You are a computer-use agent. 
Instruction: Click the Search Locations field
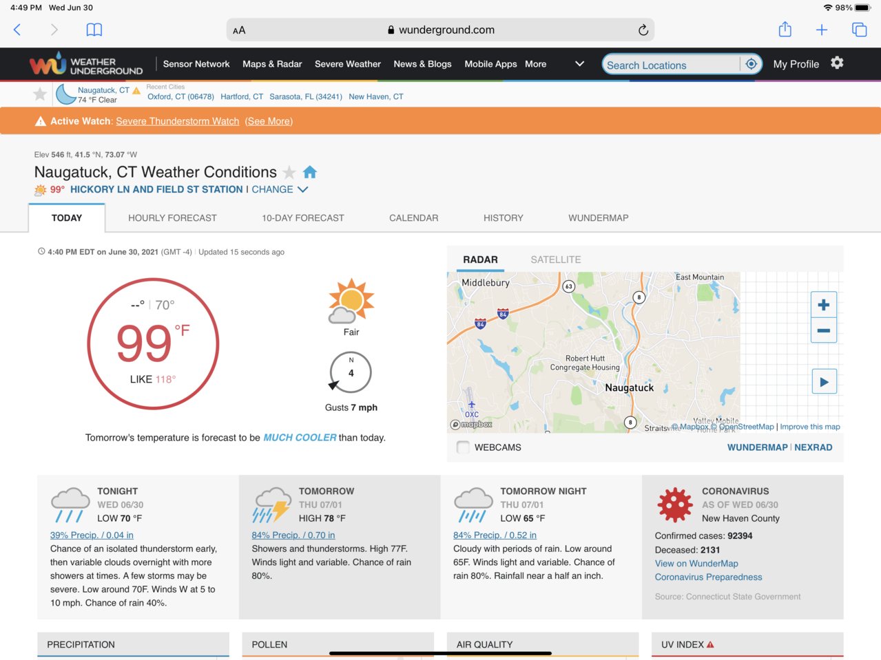click(672, 65)
